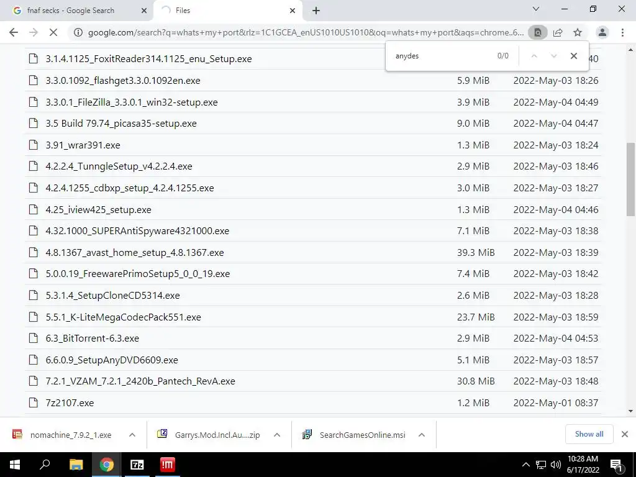636x477 pixels.
Task: Open the Windows Start menu
Action: pos(15,465)
